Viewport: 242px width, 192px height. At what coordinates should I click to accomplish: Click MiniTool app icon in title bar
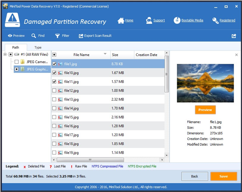5,6
